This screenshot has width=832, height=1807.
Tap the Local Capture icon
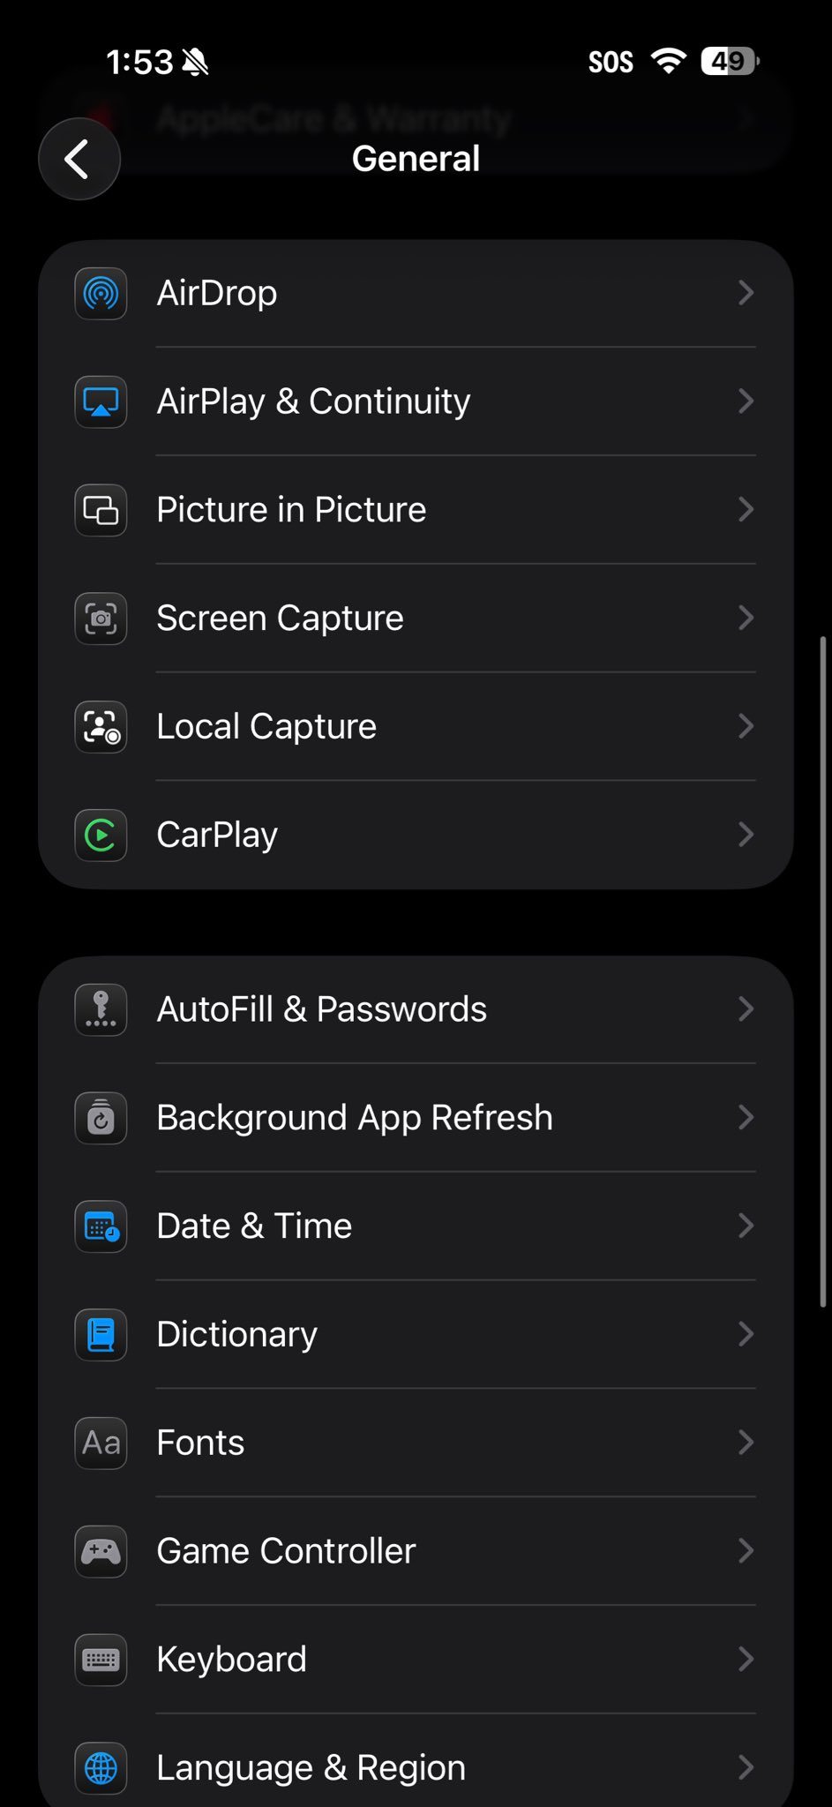tap(101, 727)
